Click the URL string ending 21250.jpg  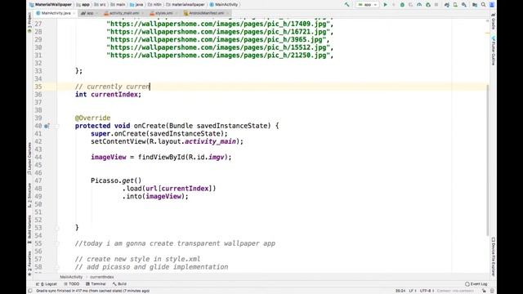point(218,56)
